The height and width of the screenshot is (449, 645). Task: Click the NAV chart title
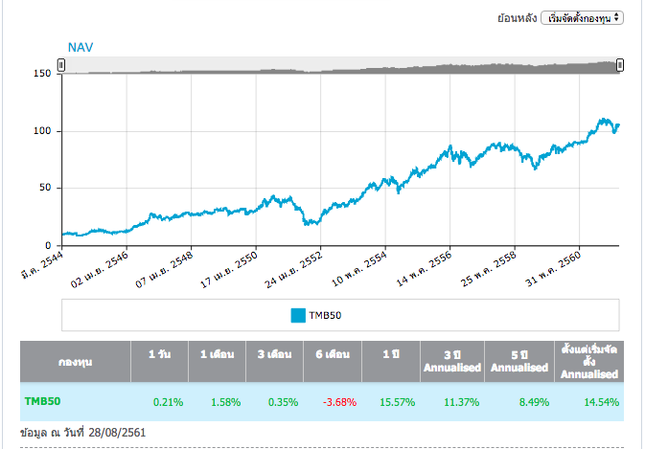81,46
